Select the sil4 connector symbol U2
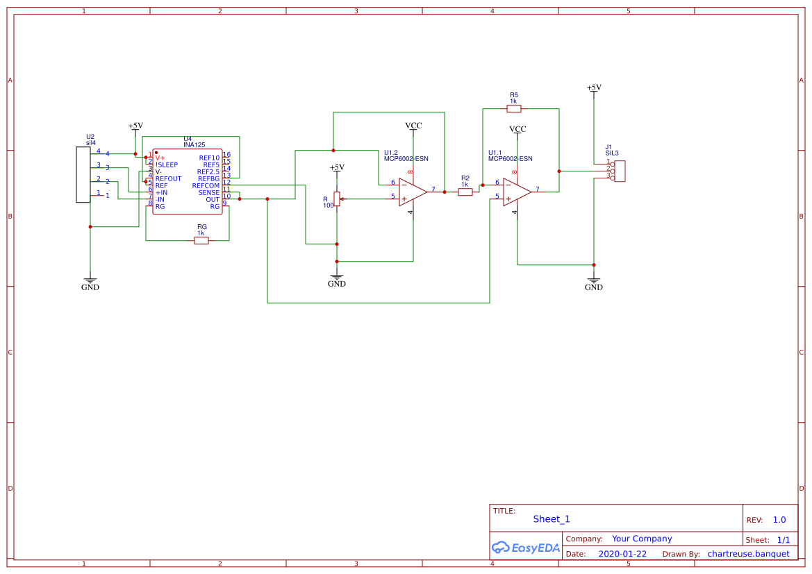The height and width of the screenshot is (574, 812). tap(82, 174)
